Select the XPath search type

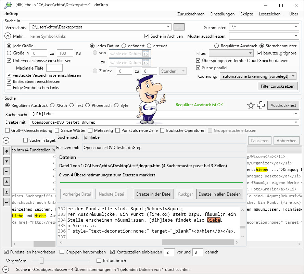tap(52, 105)
